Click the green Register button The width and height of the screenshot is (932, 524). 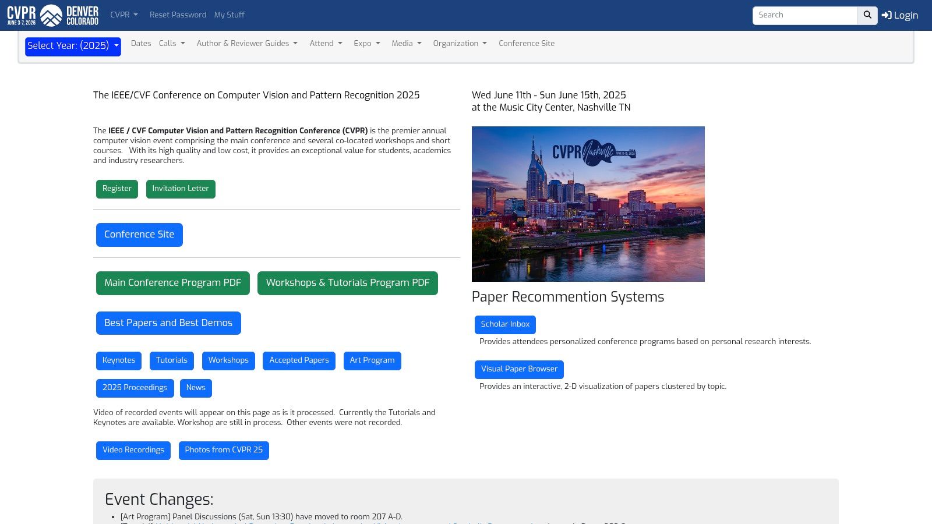coord(117,189)
